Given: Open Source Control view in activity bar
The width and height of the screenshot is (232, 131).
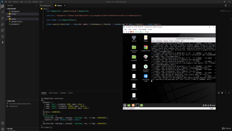Looking at the screenshot, I should [x=3, y=18].
